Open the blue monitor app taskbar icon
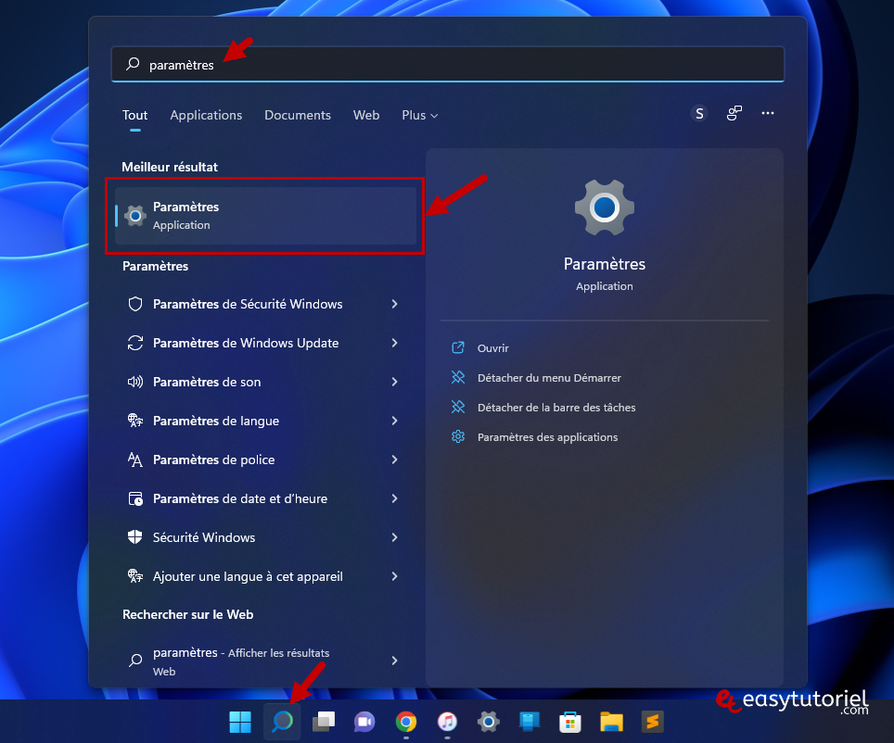Viewport: 894px width, 743px height. coord(530,722)
